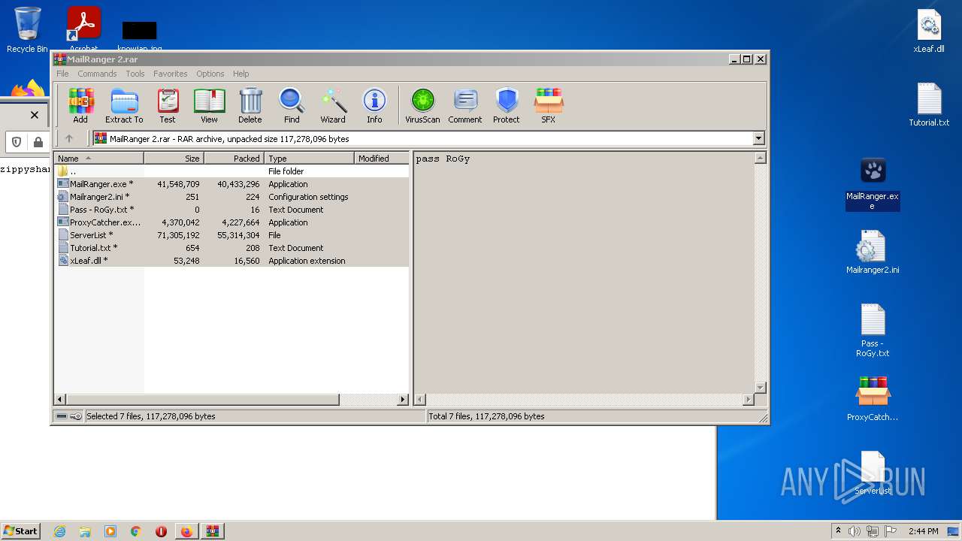The height and width of the screenshot is (541, 962).
Task: Select ServerList desktop file
Action: [x=873, y=473]
